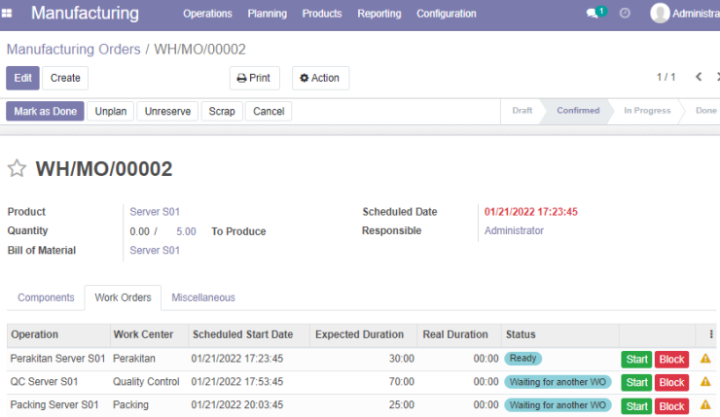This screenshot has height=417, width=720.
Task: Click the Create button
Action: (x=65, y=78)
